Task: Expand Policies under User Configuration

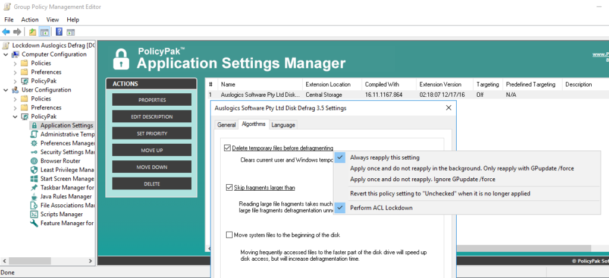Action: coord(15,99)
